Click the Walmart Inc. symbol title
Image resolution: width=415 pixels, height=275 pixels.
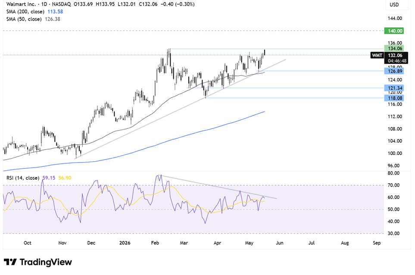pyautogui.click(x=21, y=4)
